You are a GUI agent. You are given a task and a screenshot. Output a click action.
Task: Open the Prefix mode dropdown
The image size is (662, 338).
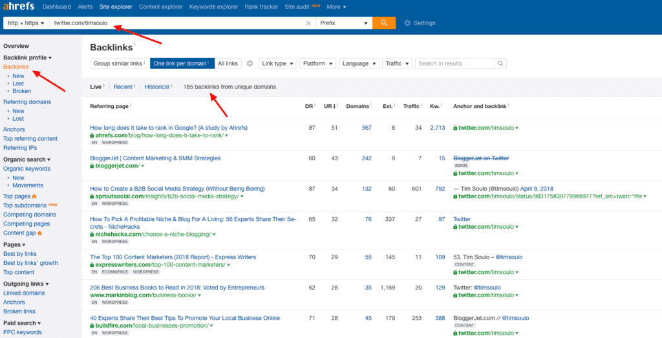(x=344, y=23)
